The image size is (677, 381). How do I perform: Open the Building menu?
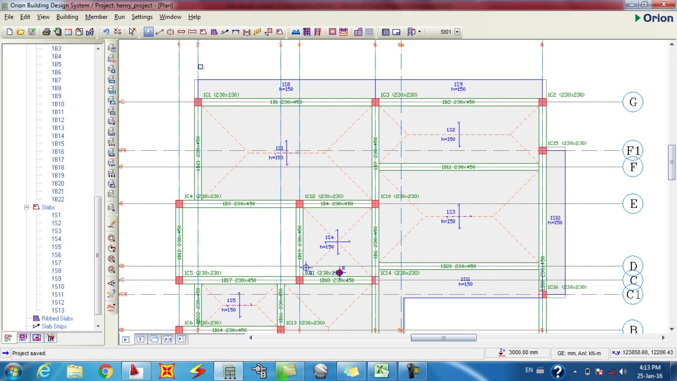click(67, 17)
